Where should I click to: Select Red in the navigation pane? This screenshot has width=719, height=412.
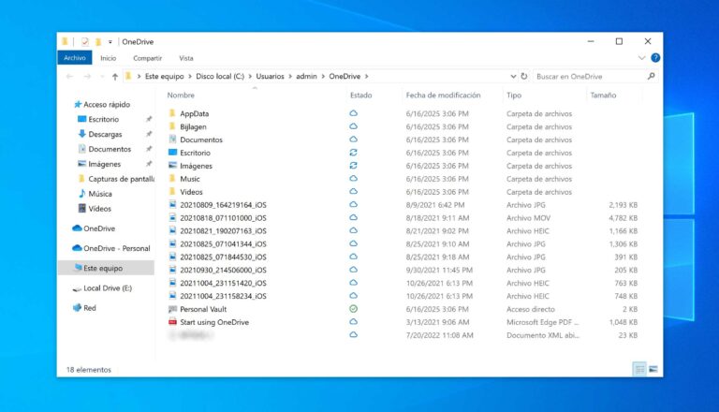tap(84, 308)
